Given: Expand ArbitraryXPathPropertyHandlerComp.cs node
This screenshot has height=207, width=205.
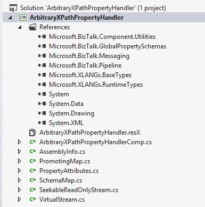Looking at the screenshot, I should coord(19,142).
